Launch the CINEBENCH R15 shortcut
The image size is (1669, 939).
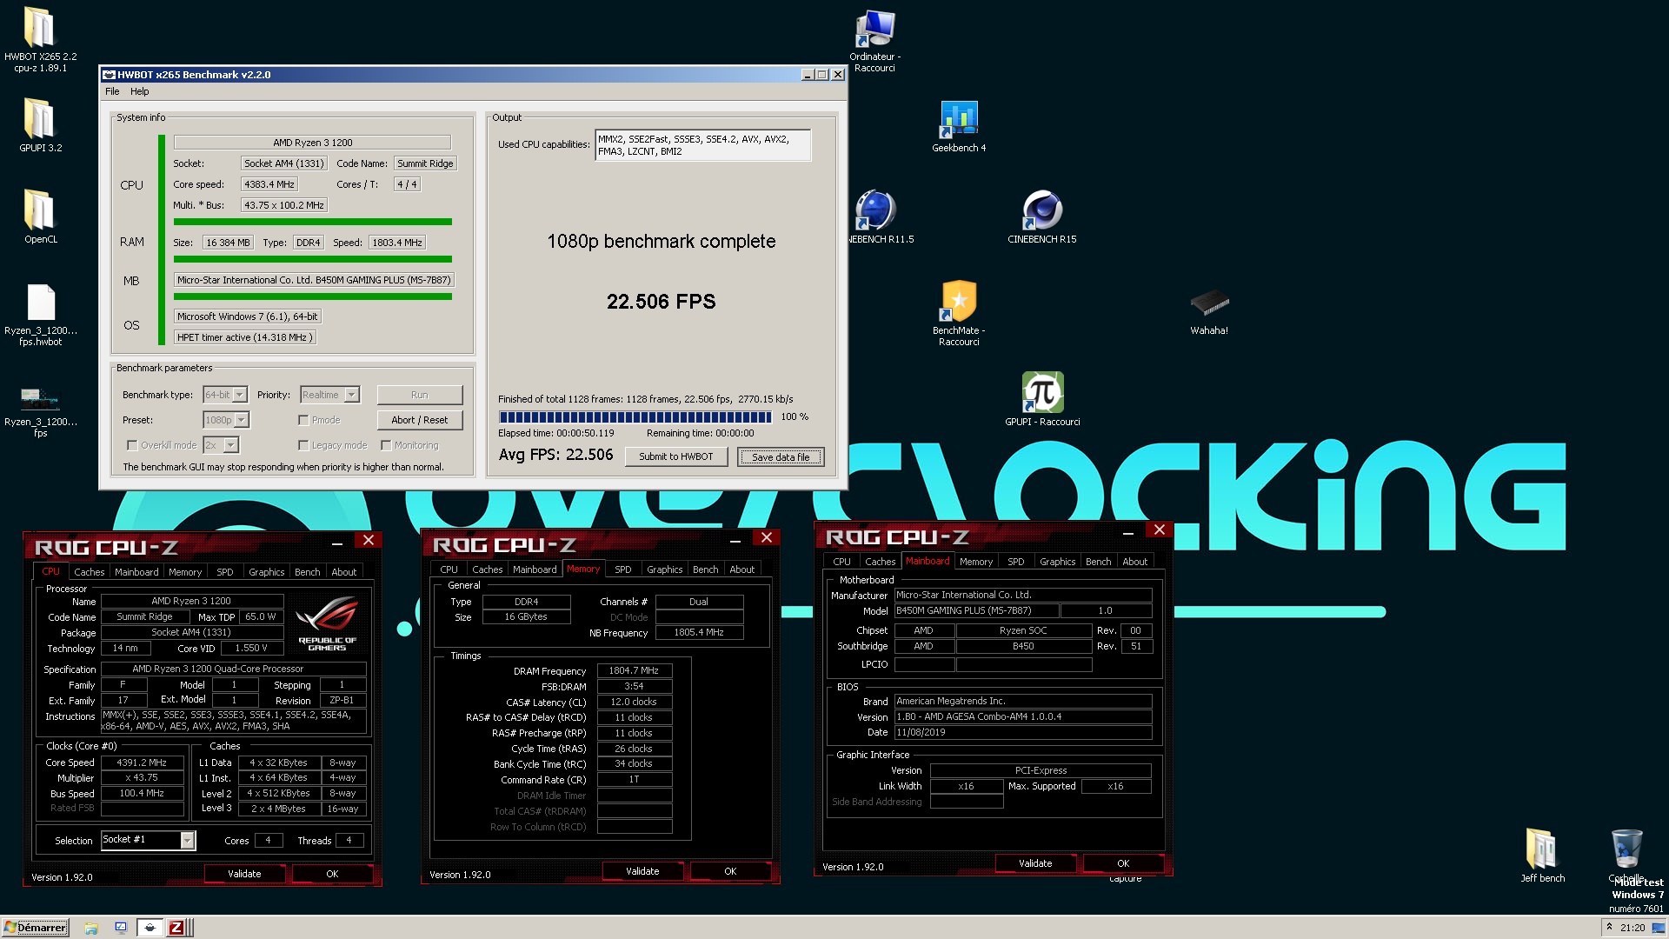(1041, 210)
